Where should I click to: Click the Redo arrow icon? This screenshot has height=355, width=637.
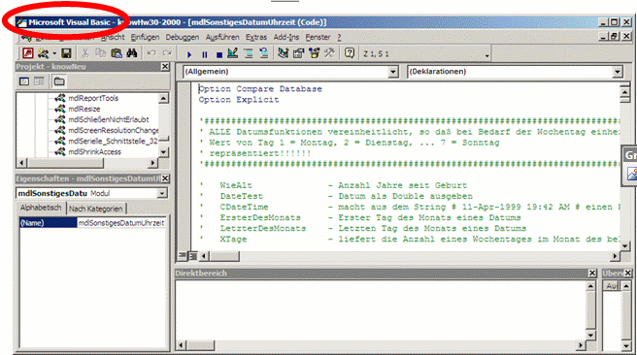coord(167,53)
